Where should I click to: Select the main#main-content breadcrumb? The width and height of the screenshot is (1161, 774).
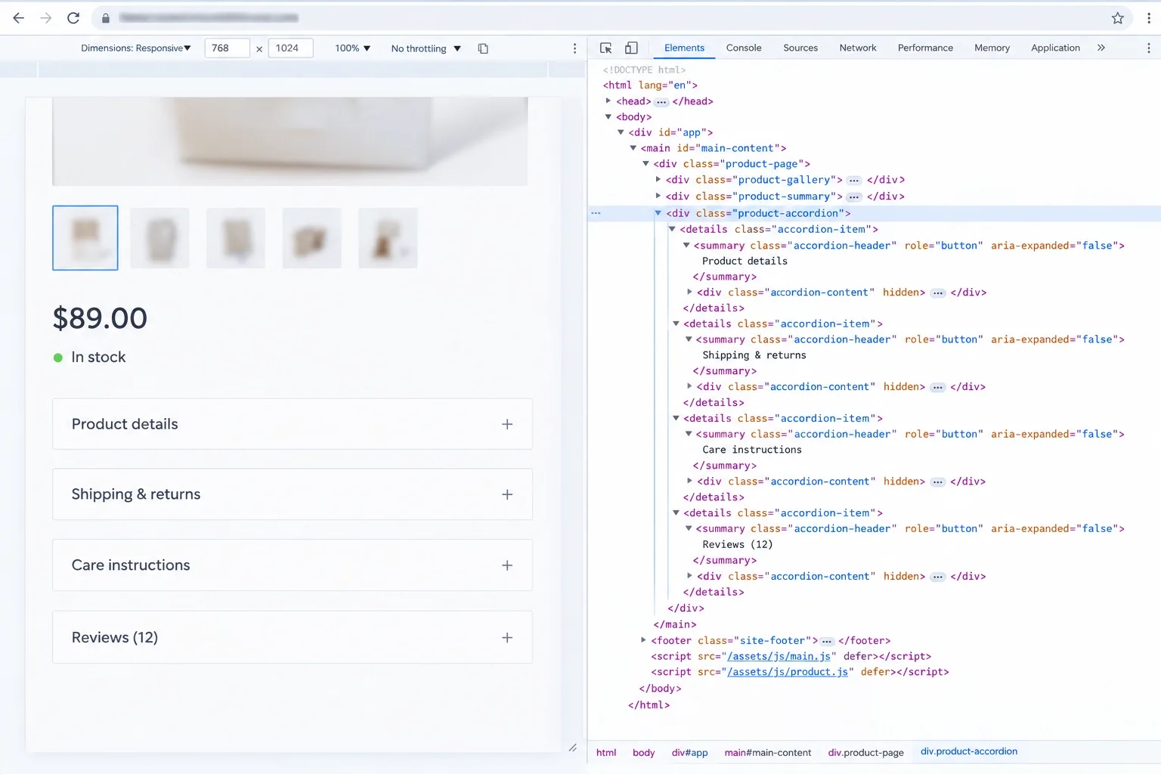coord(768,753)
